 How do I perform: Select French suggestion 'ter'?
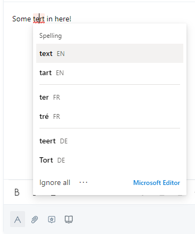pos(110,97)
